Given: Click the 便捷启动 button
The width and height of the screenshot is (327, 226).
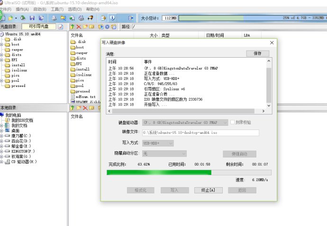Looking at the screenshot, I should [x=239, y=154].
